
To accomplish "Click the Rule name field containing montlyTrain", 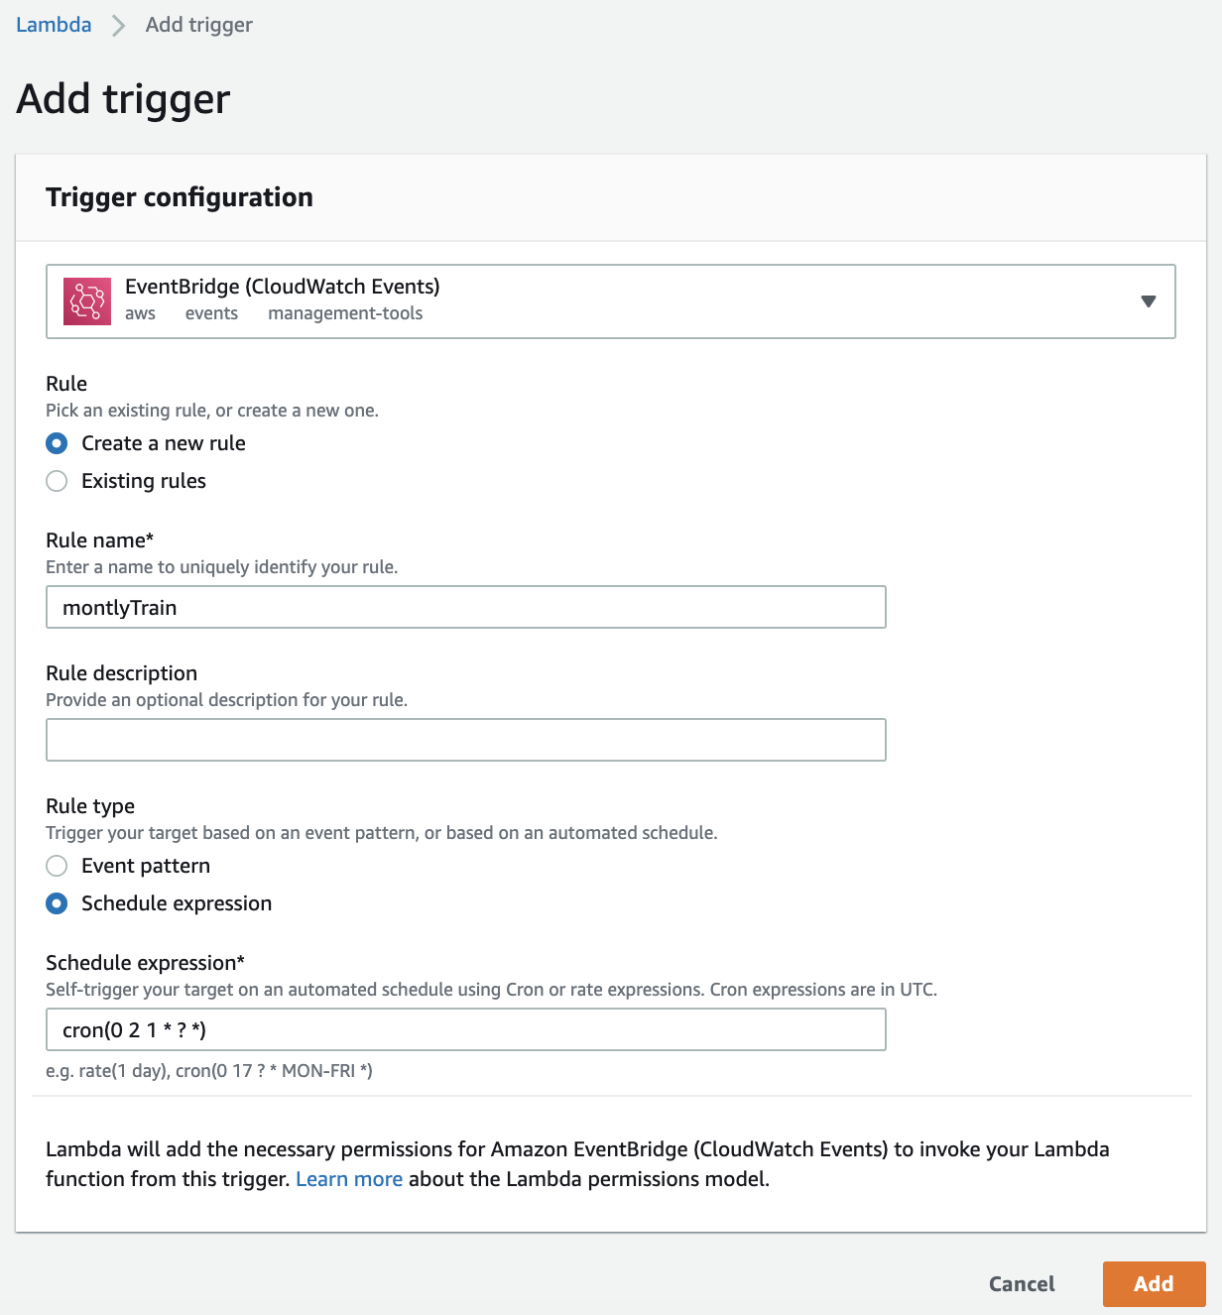I will (x=466, y=607).
